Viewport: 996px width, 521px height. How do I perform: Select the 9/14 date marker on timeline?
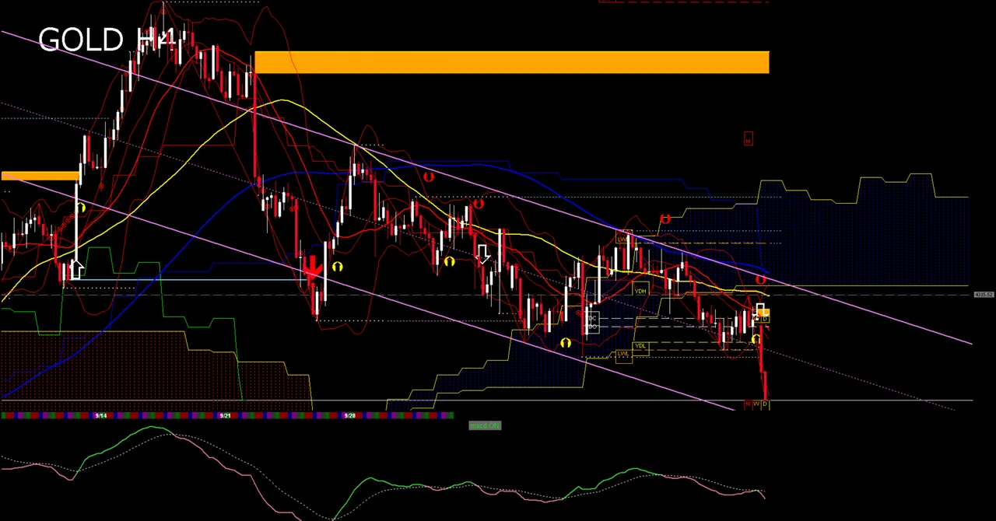pyautogui.click(x=100, y=416)
